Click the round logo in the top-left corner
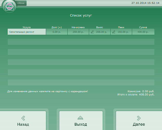This screenshot has width=162, height=130. pyautogui.click(x=9, y=7)
